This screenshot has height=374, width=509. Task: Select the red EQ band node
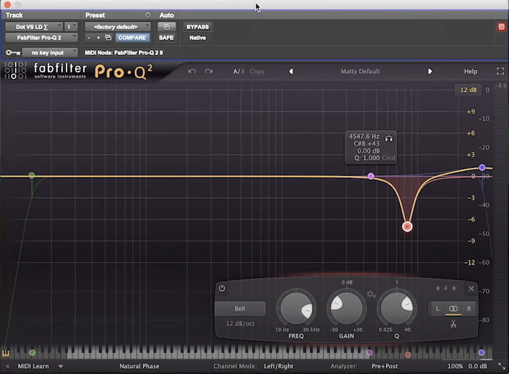coord(407,227)
